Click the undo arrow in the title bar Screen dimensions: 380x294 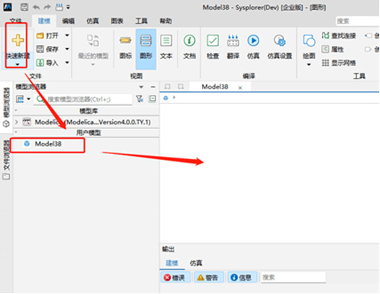tap(36, 7)
